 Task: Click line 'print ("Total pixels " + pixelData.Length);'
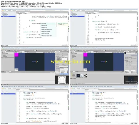[42, 121]
